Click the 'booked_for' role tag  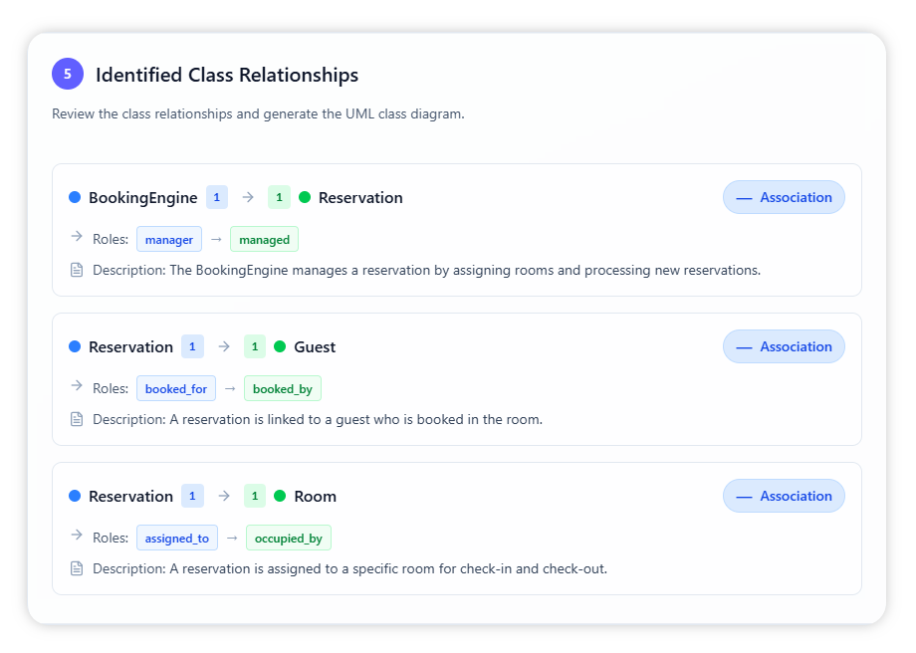176,389
